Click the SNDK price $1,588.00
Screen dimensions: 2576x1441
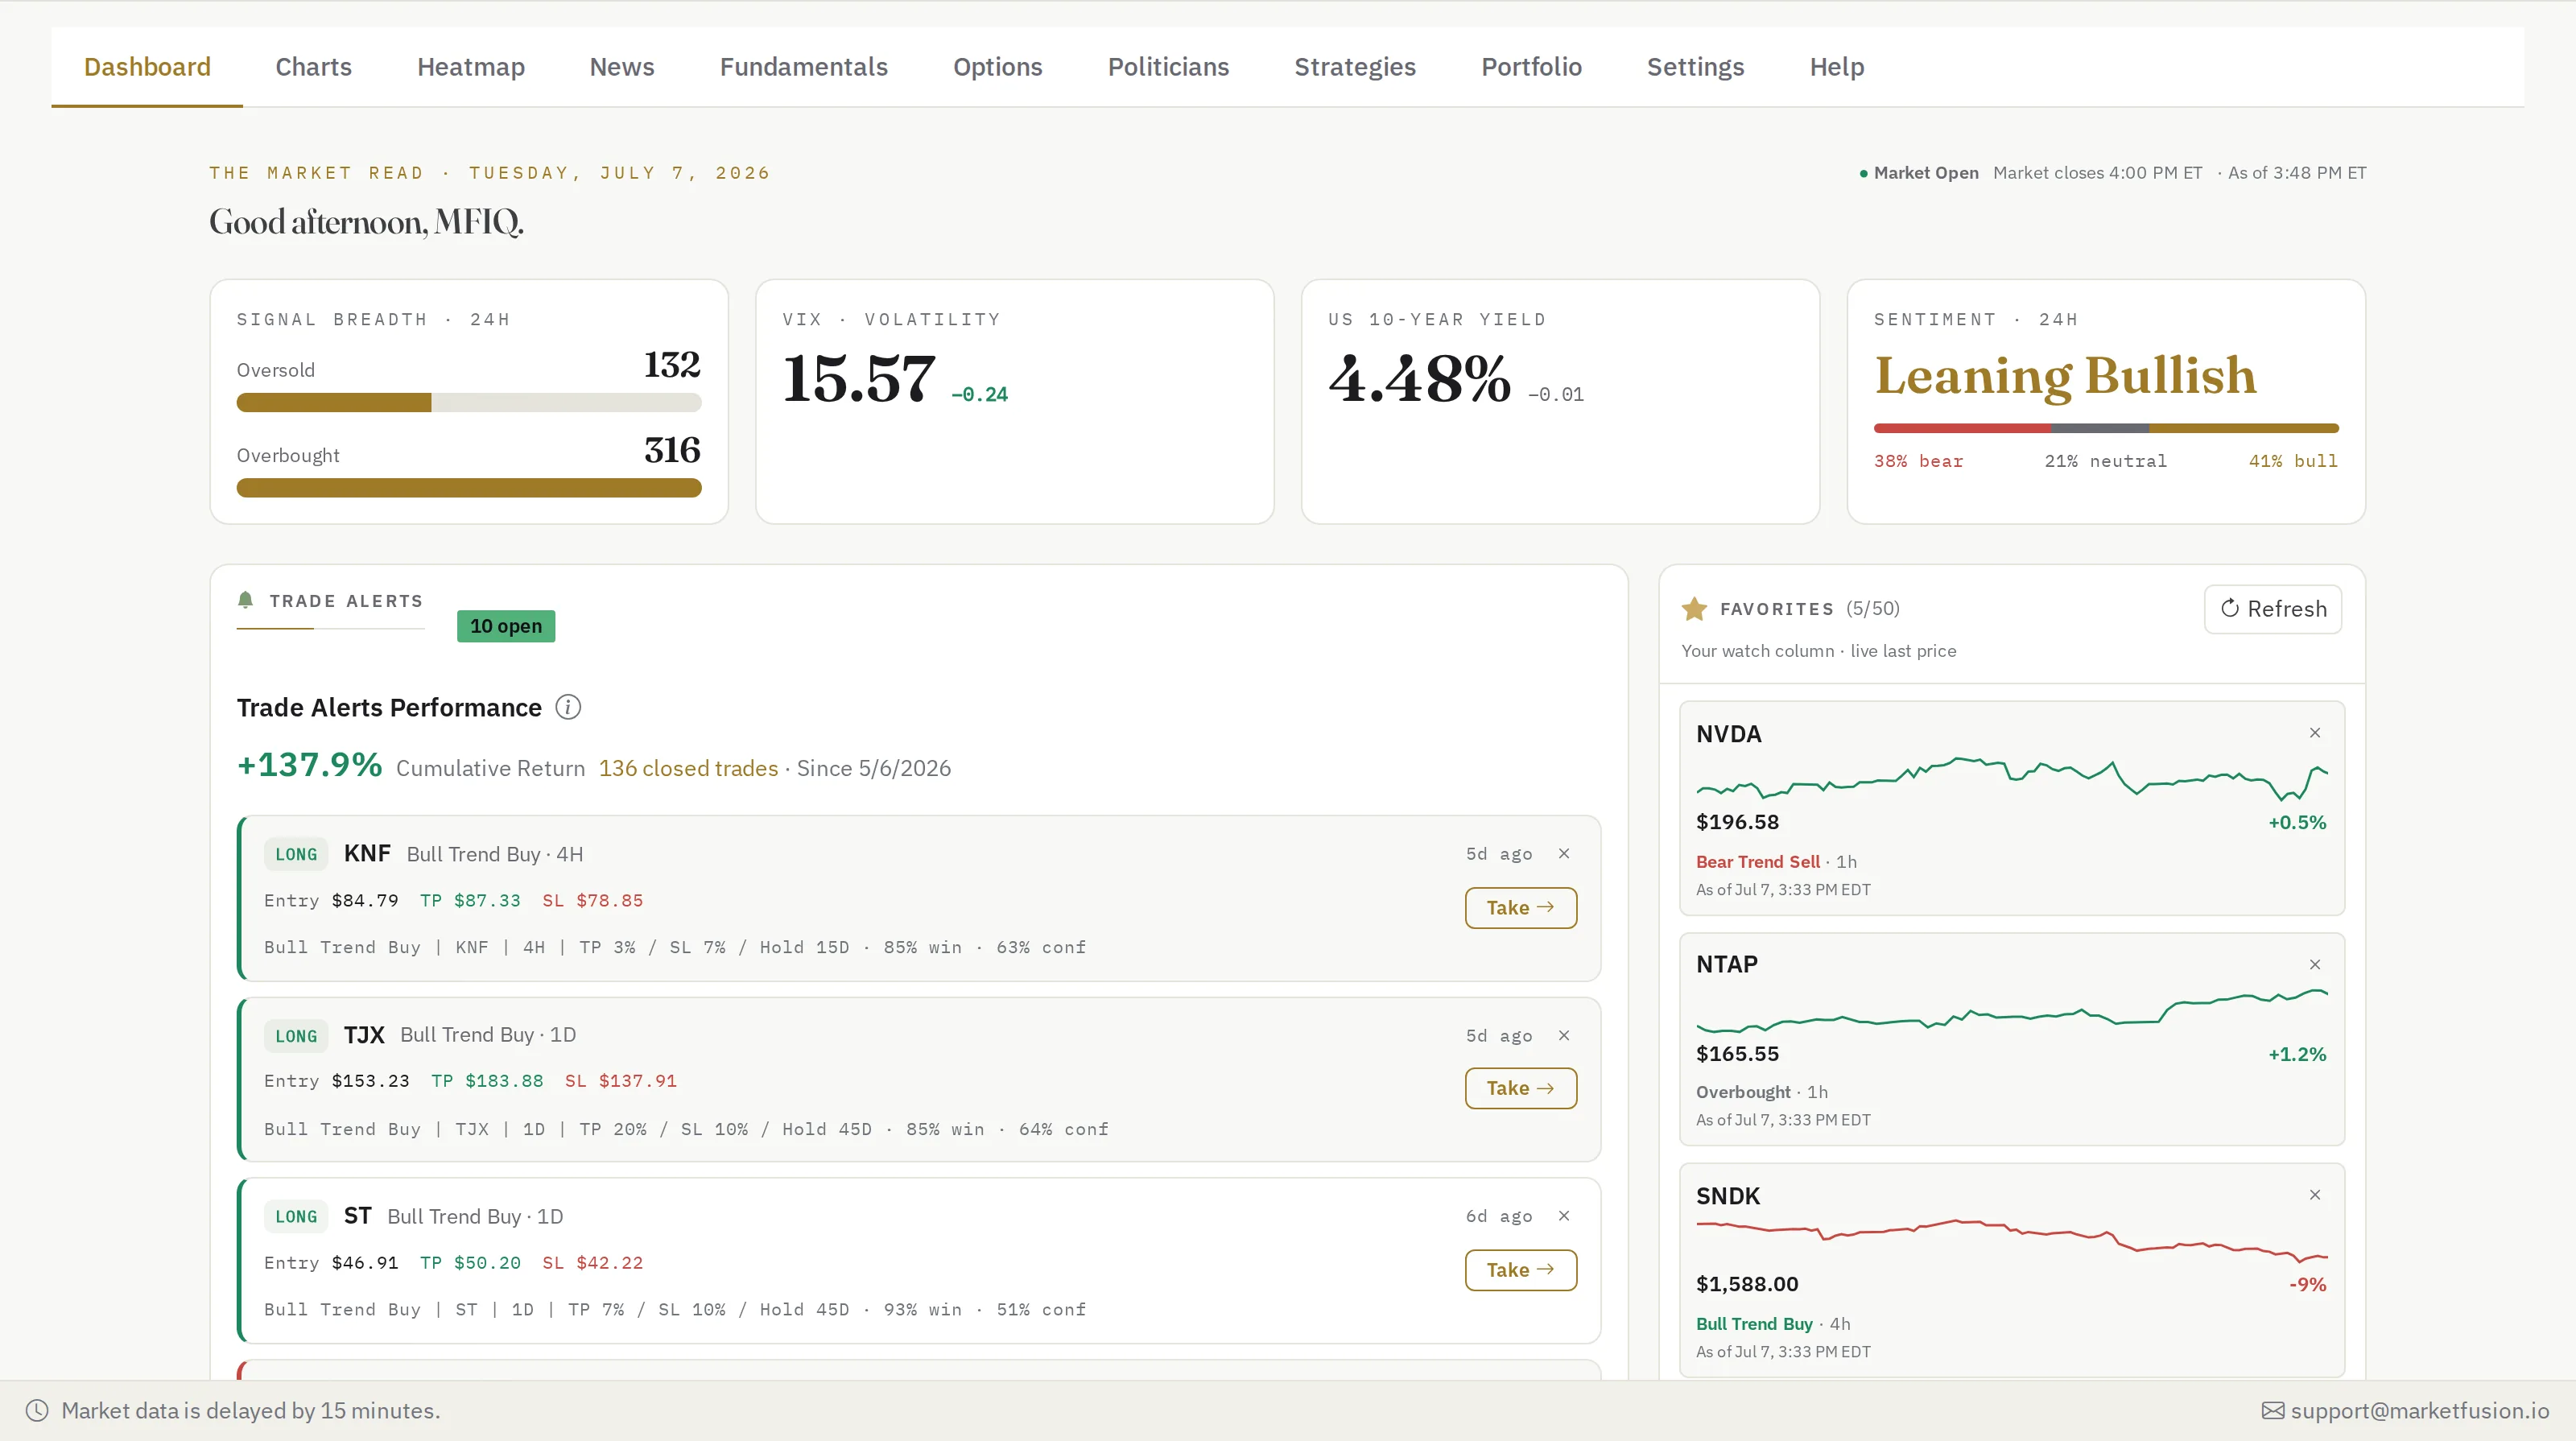point(1747,1284)
